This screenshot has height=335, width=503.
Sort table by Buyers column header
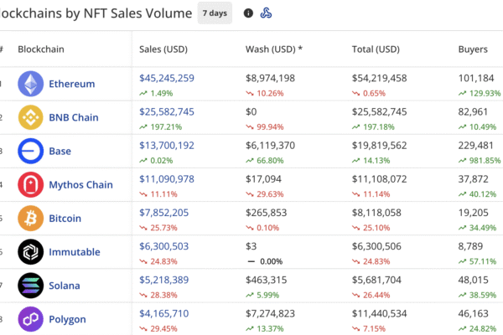pos(474,49)
